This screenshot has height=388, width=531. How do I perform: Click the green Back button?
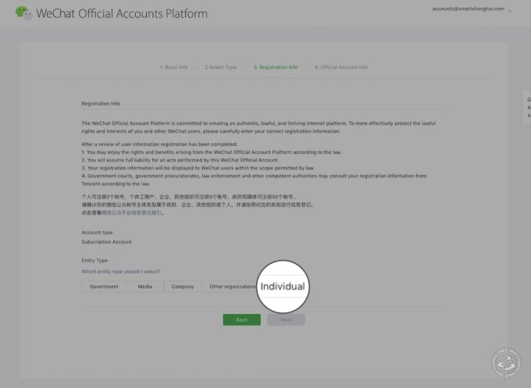(x=242, y=319)
